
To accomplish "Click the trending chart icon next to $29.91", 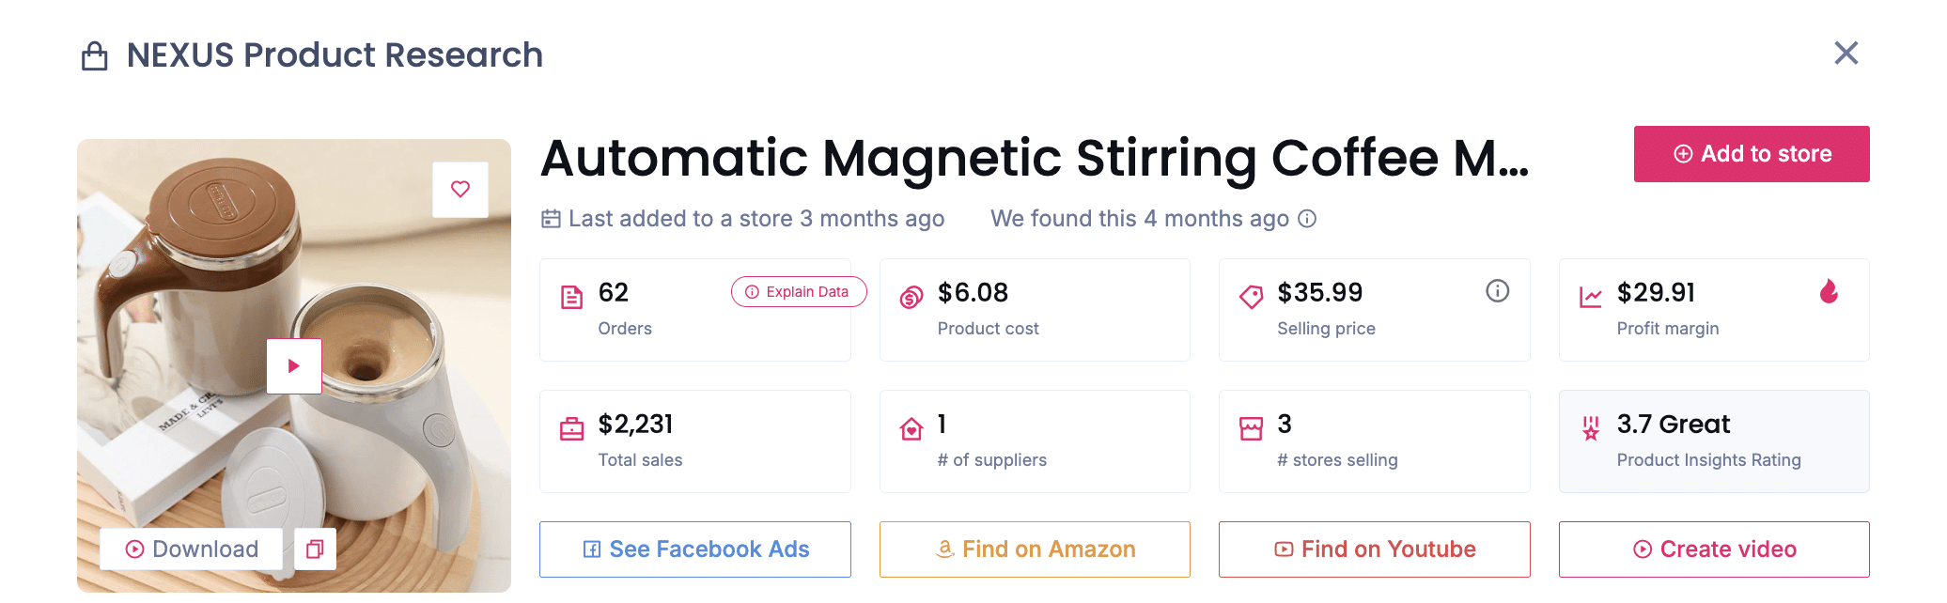I will [1590, 296].
